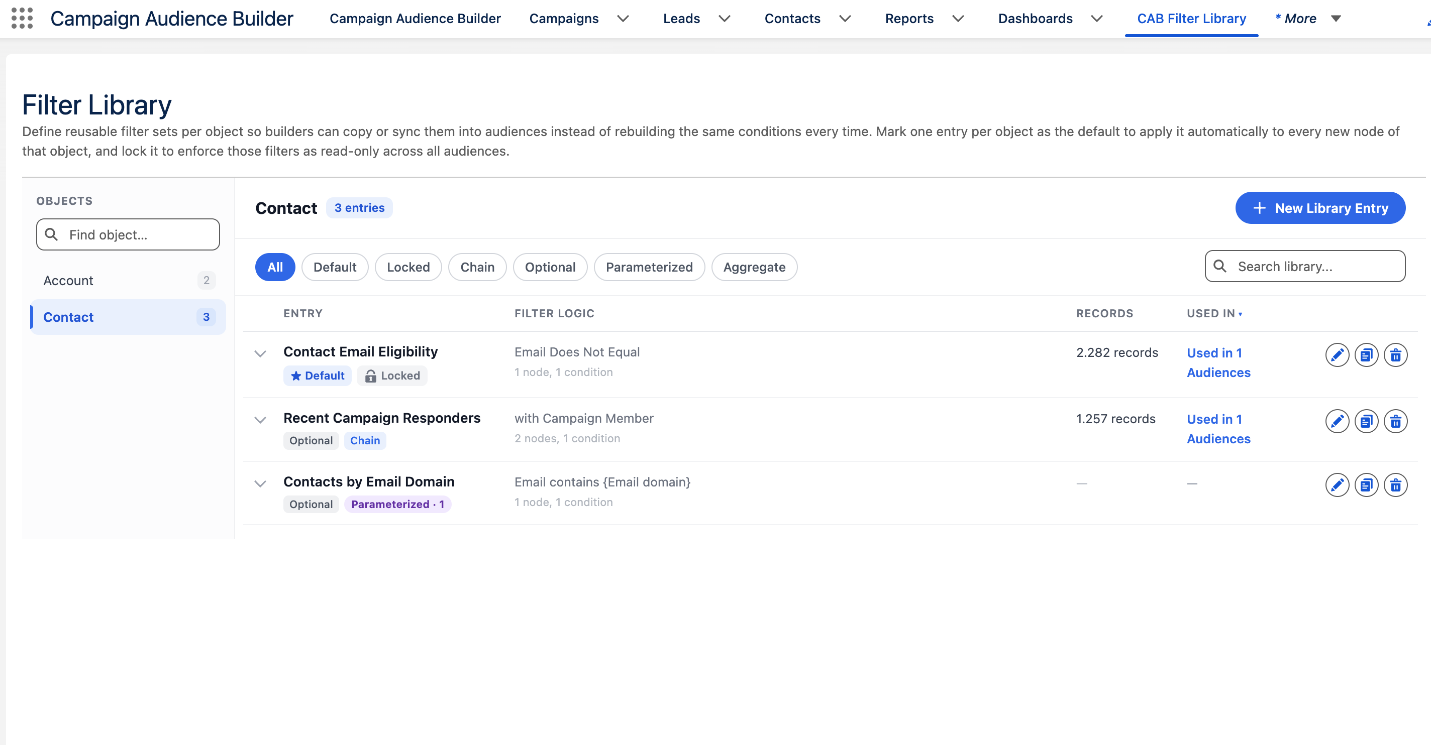
Task: Go to the Campaigns tab
Action: tap(563, 18)
